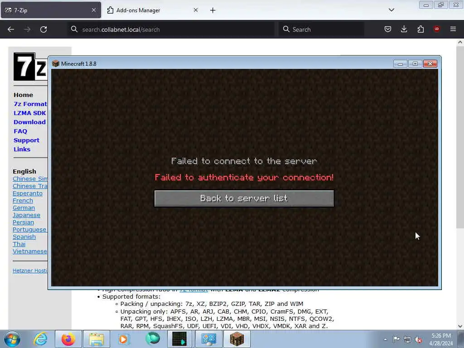Open Firefox Extensions puzzle icon
The image size is (464, 348).
[x=420, y=29]
